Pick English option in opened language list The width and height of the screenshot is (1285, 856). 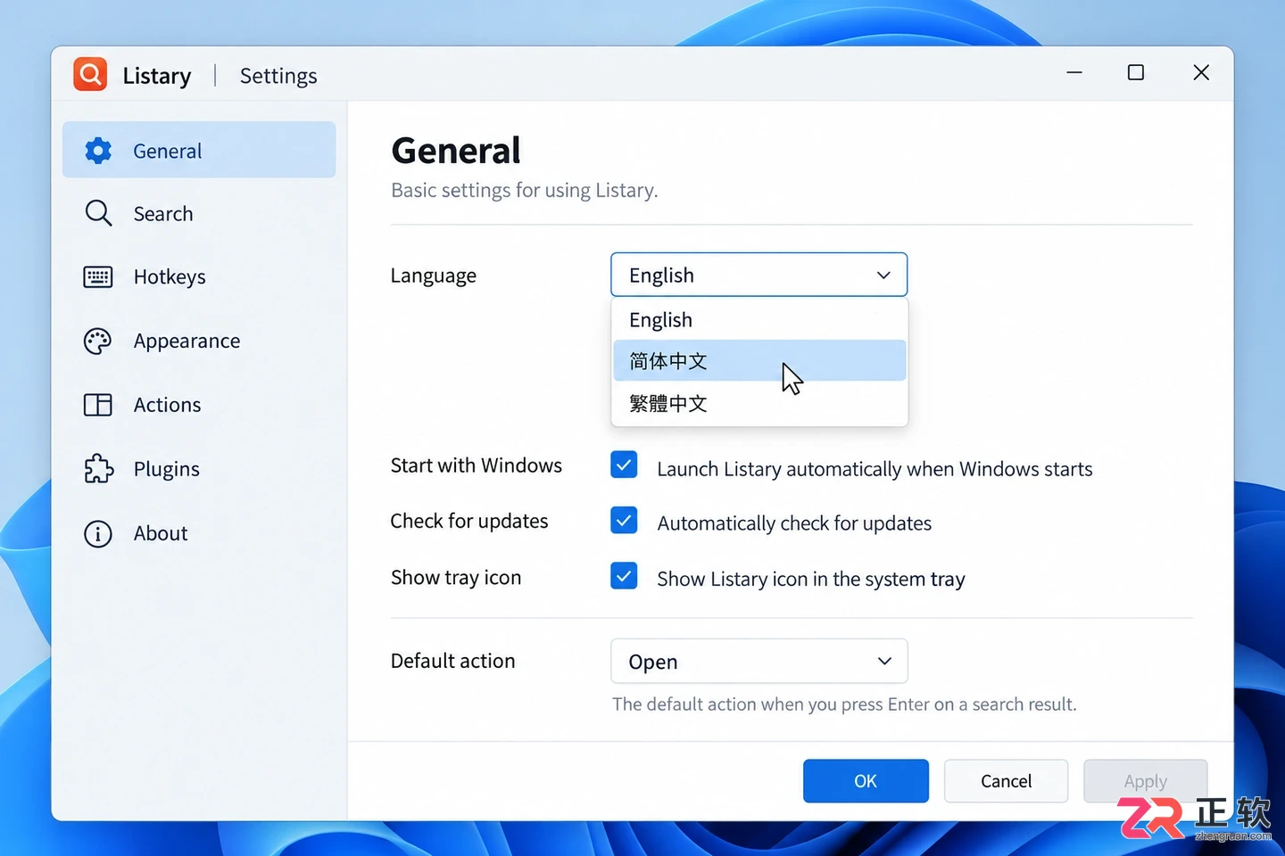pyautogui.click(x=759, y=319)
